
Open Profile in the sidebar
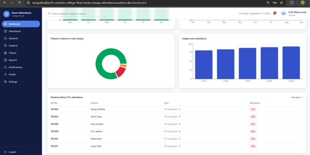click(21, 75)
